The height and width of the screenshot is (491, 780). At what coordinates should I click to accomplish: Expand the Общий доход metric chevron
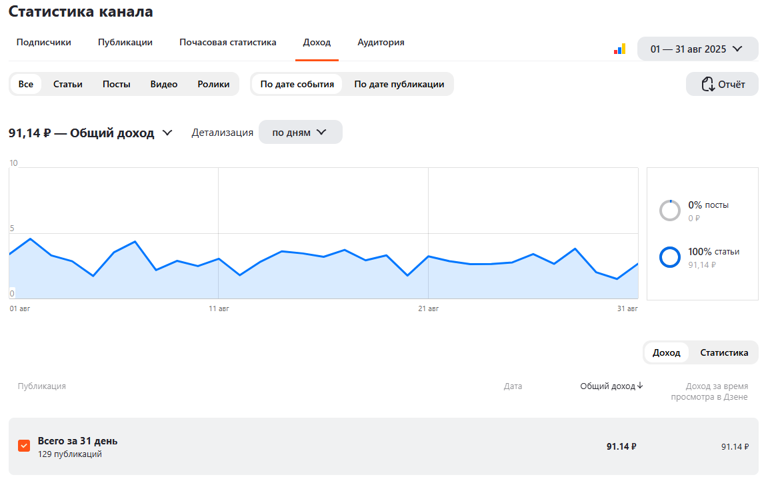click(167, 133)
